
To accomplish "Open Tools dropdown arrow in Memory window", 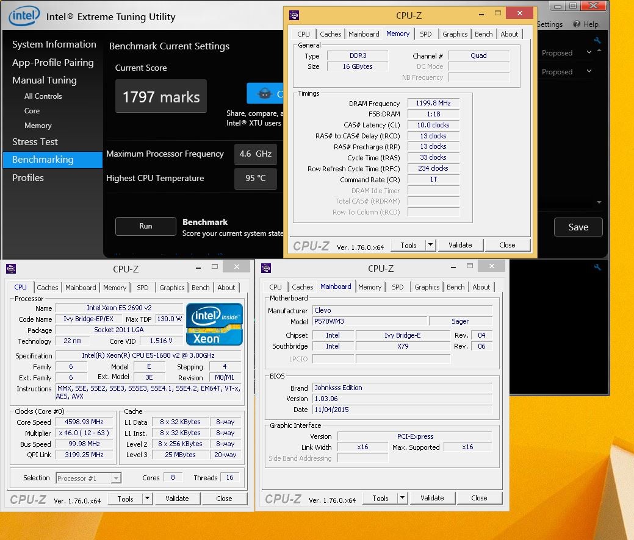I will [x=430, y=245].
